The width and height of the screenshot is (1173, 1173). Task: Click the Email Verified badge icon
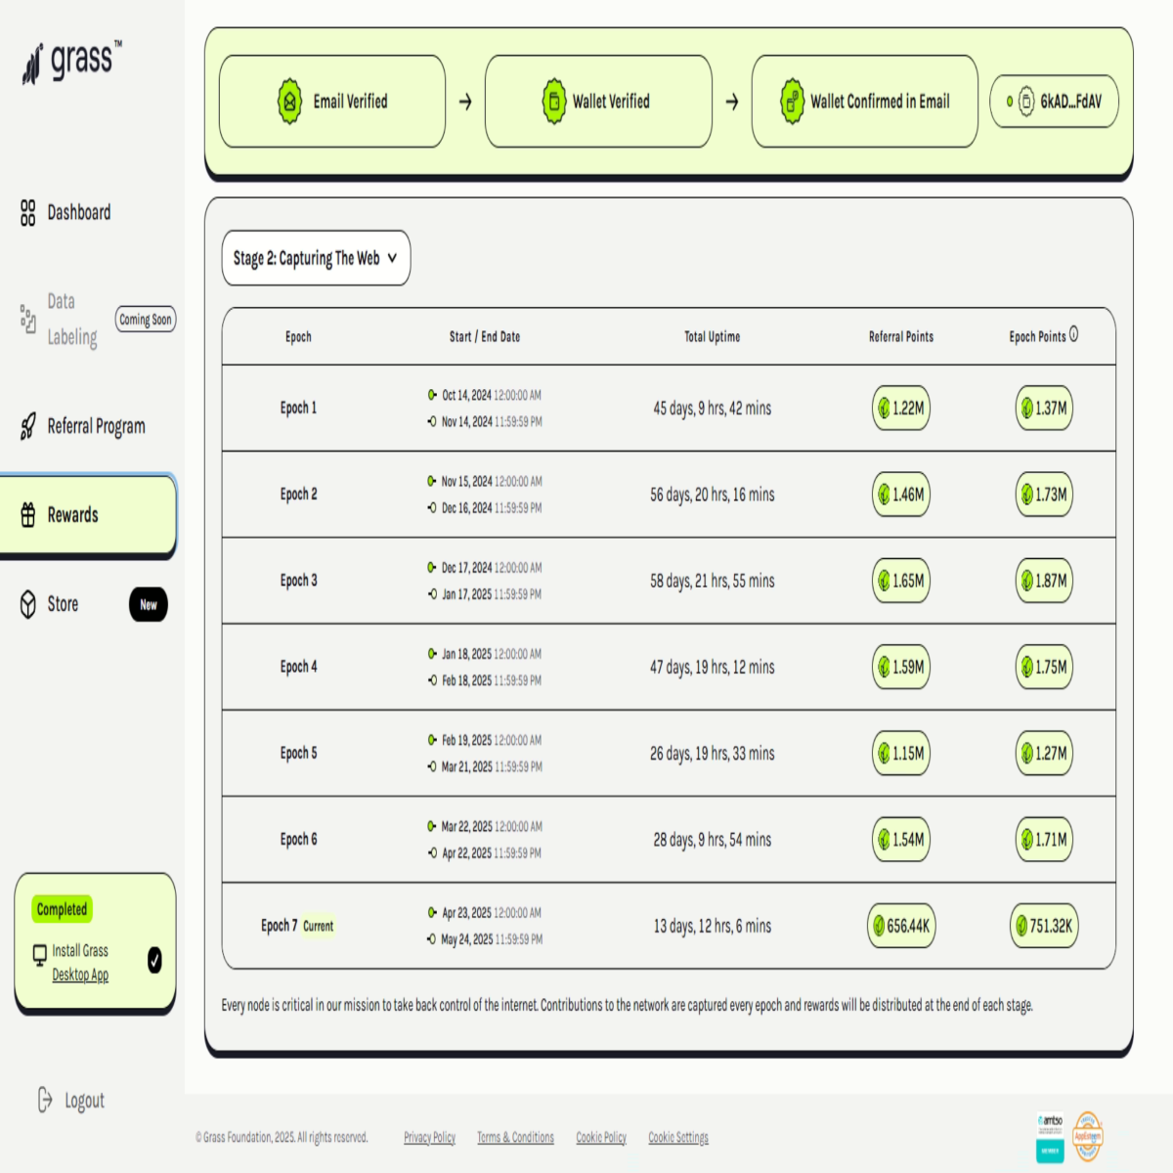[x=289, y=101]
